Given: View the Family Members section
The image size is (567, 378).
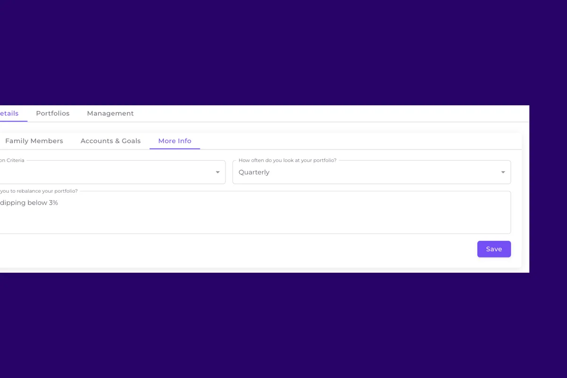Looking at the screenshot, I should tap(34, 141).
